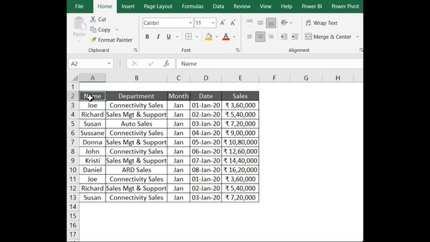Toggle bold formatting
This screenshot has height=242, width=430.
(x=147, y=36)
